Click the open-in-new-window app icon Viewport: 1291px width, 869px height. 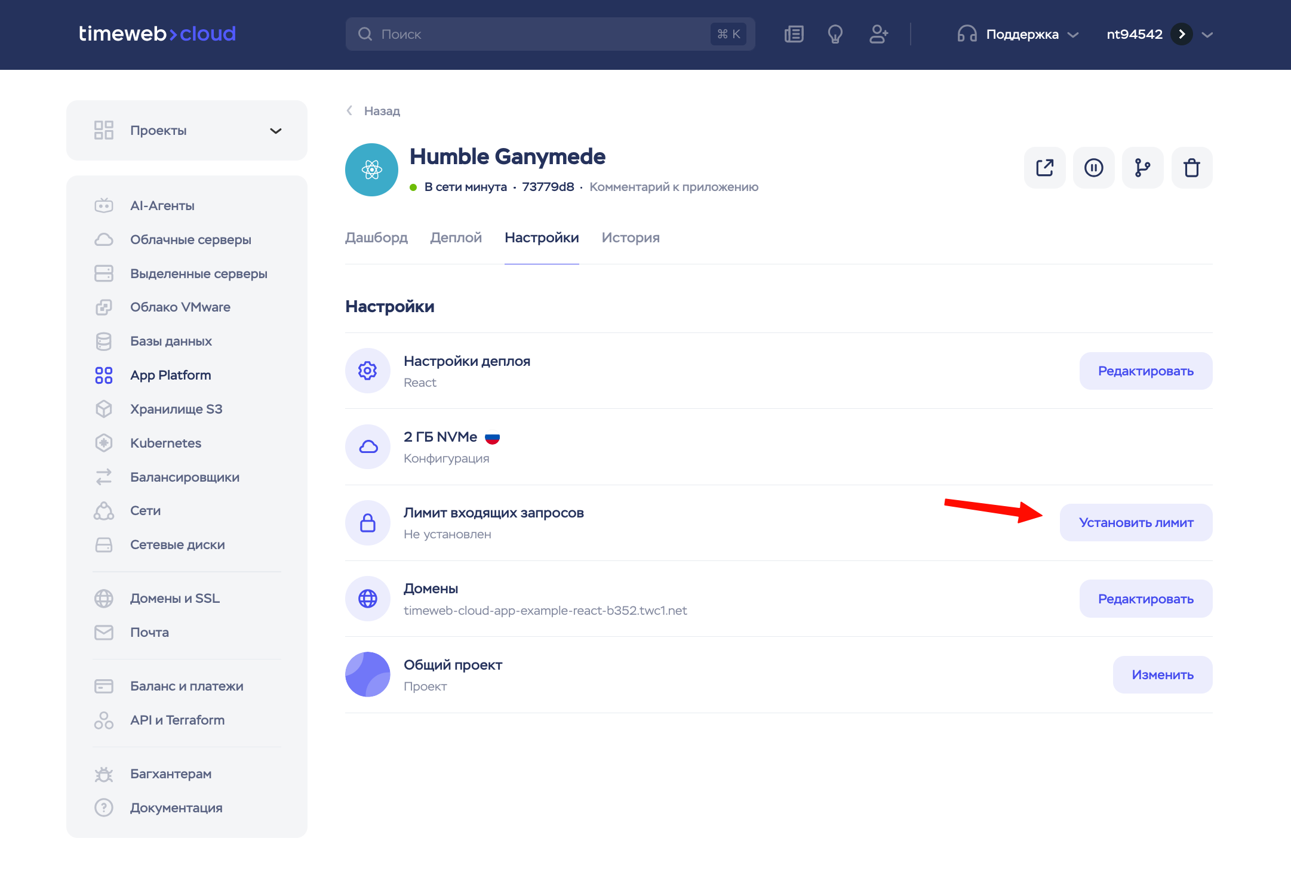pos(1044,168)
